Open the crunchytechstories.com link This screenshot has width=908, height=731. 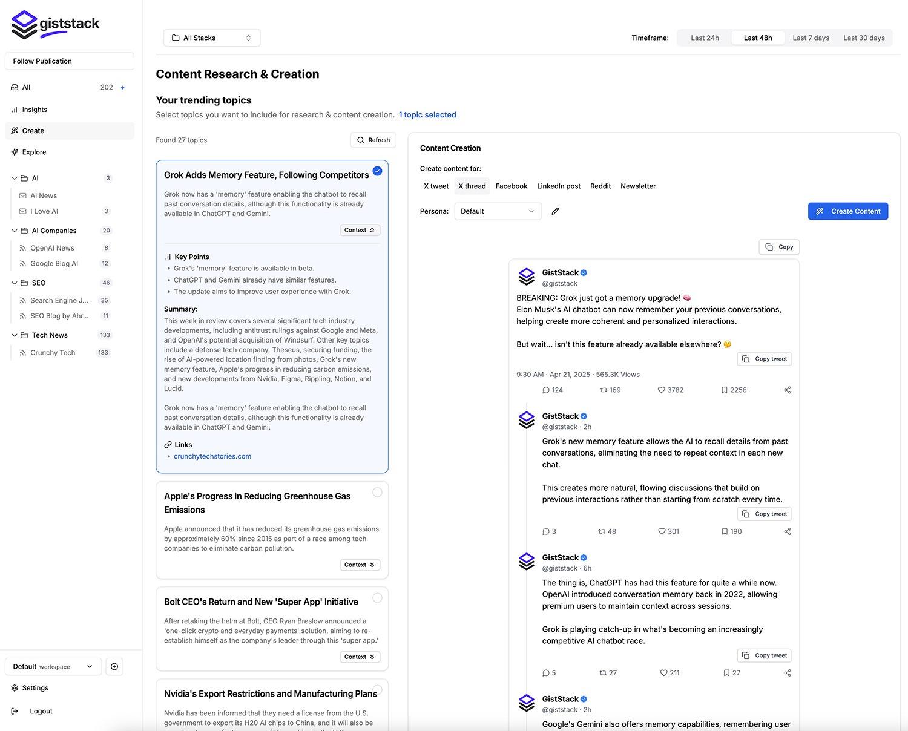[212, 456]
